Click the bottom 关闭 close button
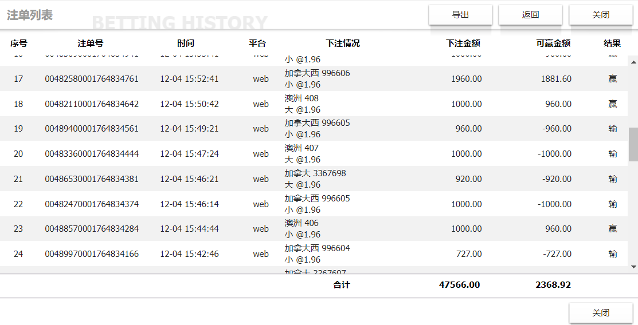Viewport: 638px width, 325px height. click(600, 313)
